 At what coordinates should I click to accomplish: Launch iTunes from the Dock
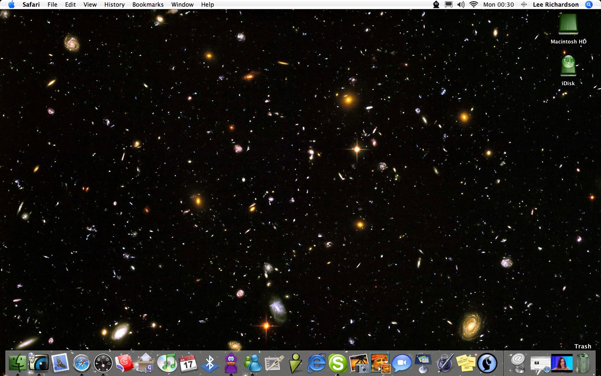(167, 363)
